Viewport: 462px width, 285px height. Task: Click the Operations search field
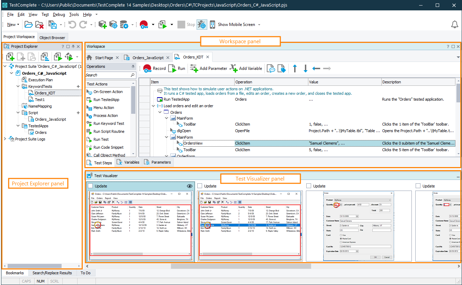pyautogui.click(x=107, y=75)
